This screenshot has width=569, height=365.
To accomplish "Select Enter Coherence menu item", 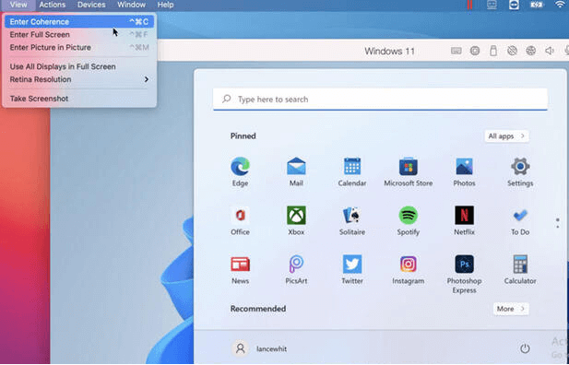I will pyautogui.click(x=80, y=22).
